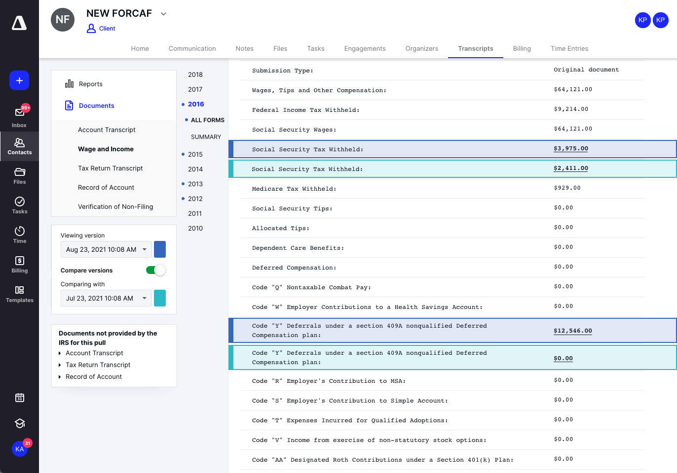Open the Tax Return Transcript document

pyautogui.click(x=110, y=168)
